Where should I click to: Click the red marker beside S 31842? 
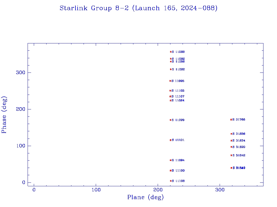[x=232, y=156]
